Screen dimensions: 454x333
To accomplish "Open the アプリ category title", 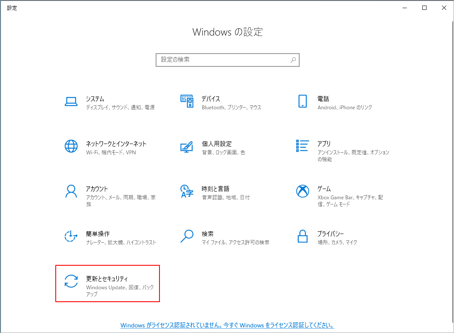I will coord(324,144).
